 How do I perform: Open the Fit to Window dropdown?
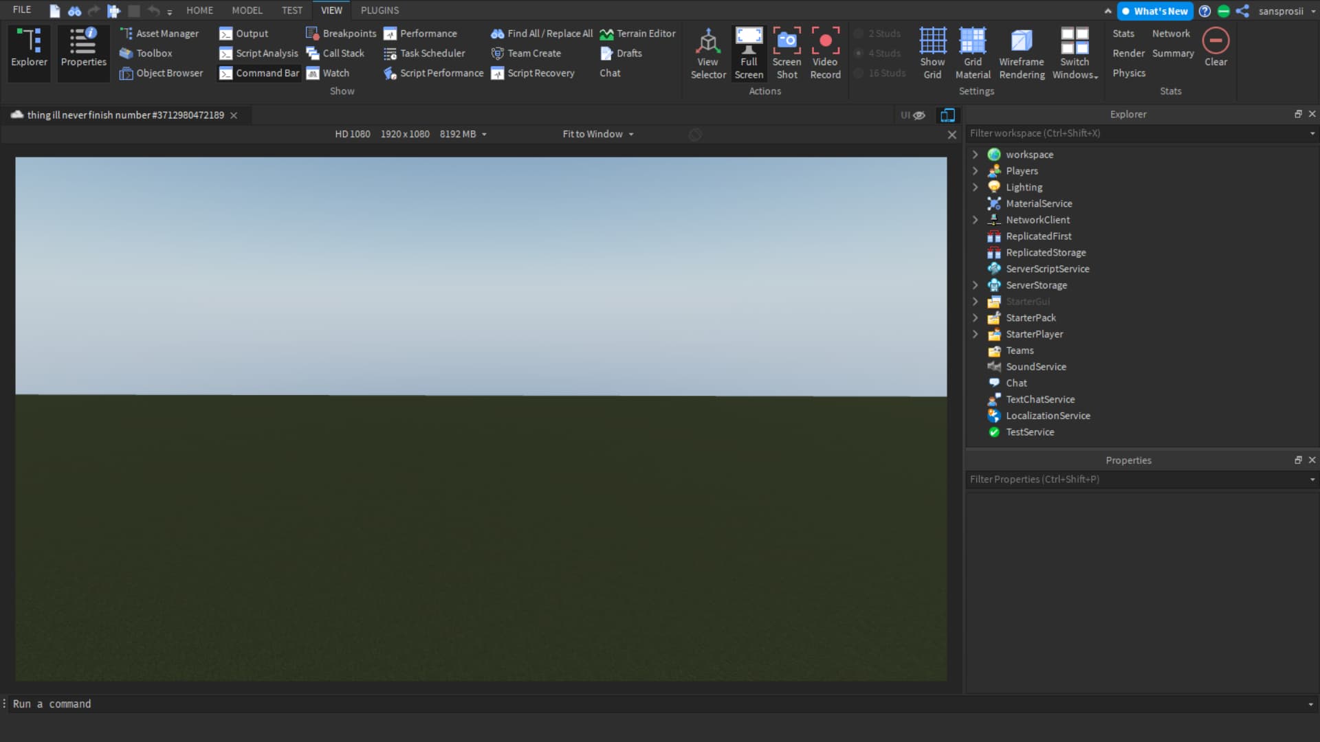tap(597, 134)
